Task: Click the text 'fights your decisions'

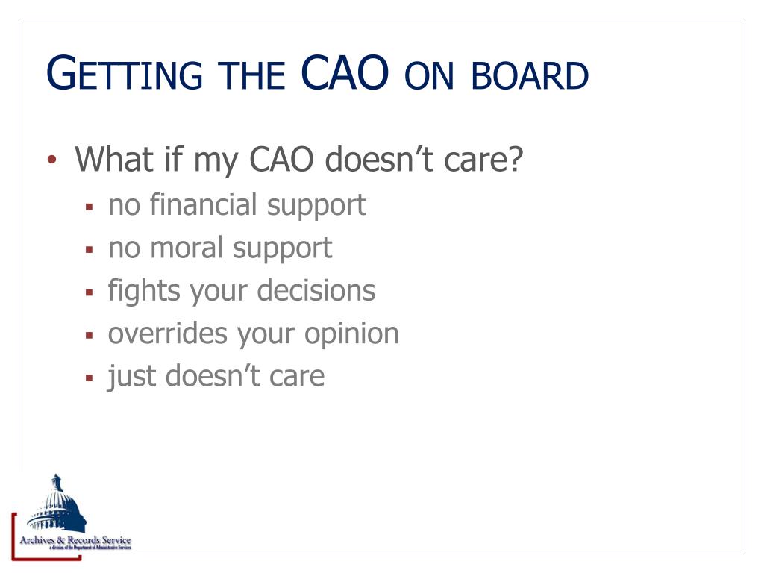Action: click(x=242, y=292)
